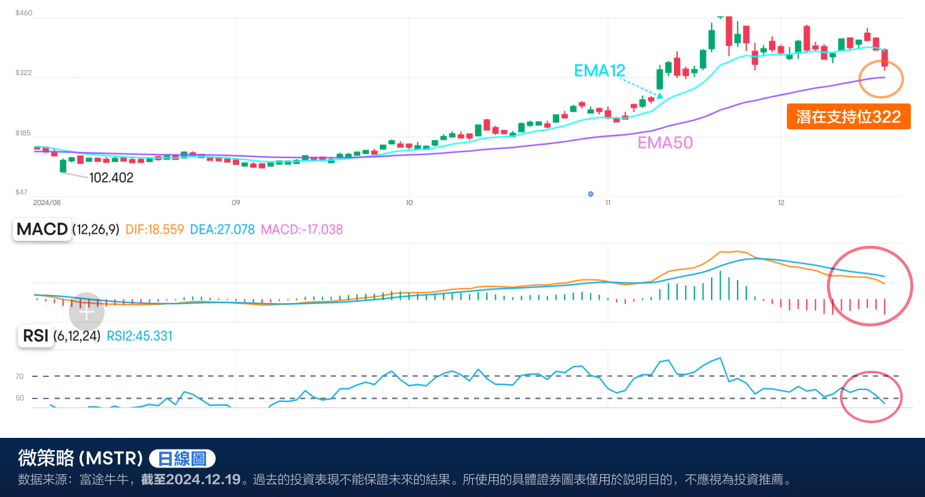The image size is (925, 497).
Task: Expand the MACD parameter settings (12,26,9)
Action: pos(96,229)
